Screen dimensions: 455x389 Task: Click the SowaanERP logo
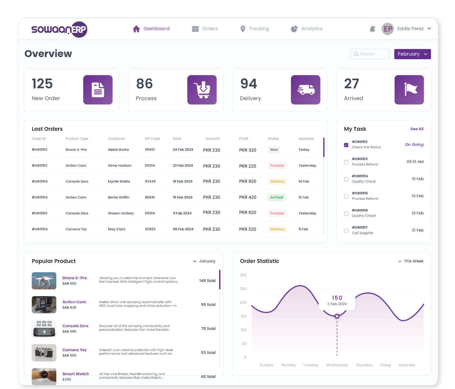click(x=59, y=29)
